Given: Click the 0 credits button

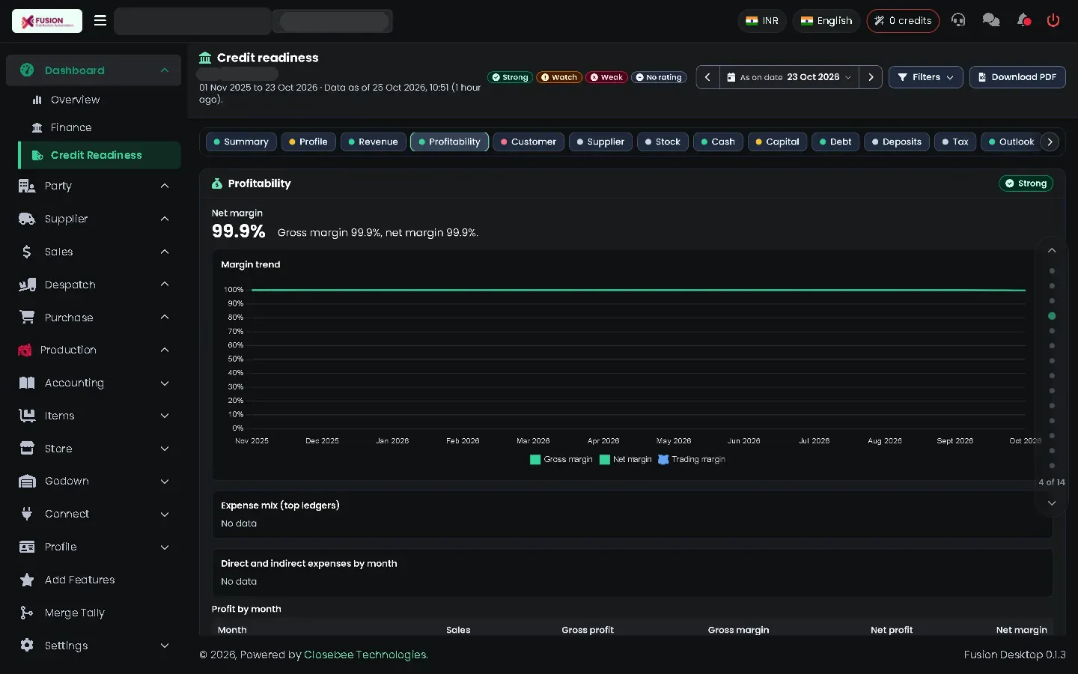Looking at the screenshot, I should (903, 20).
